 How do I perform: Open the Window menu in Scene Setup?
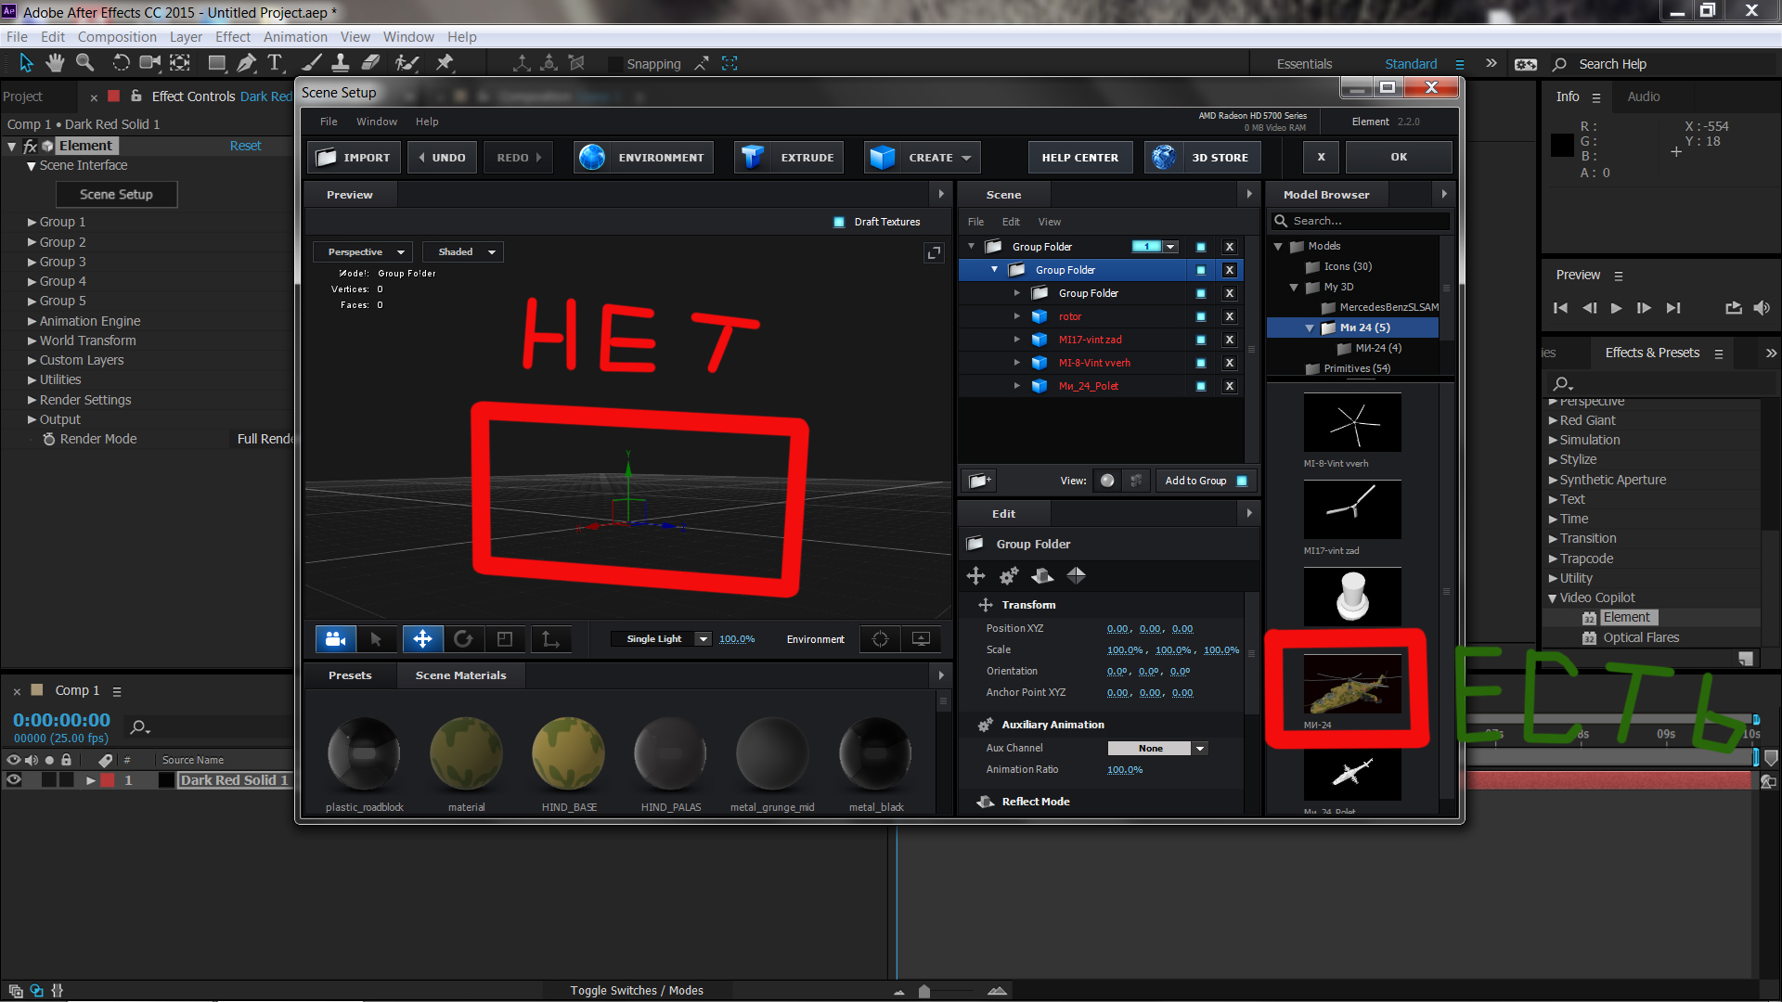tap(377, 122)
